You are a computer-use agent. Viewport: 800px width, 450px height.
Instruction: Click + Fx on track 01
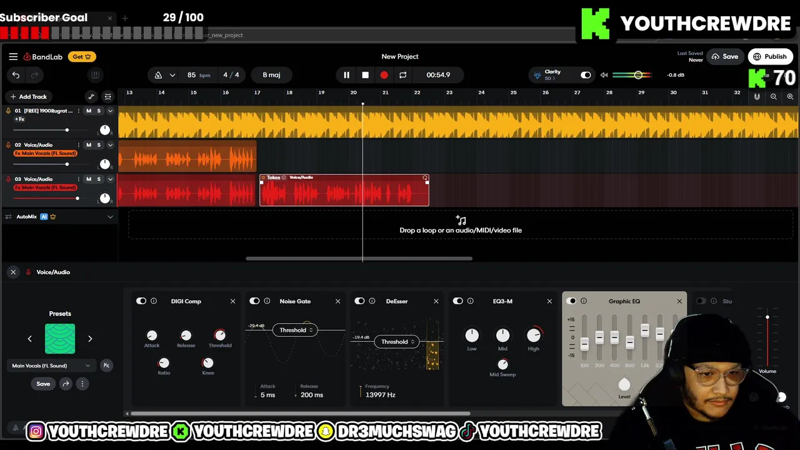20,119
